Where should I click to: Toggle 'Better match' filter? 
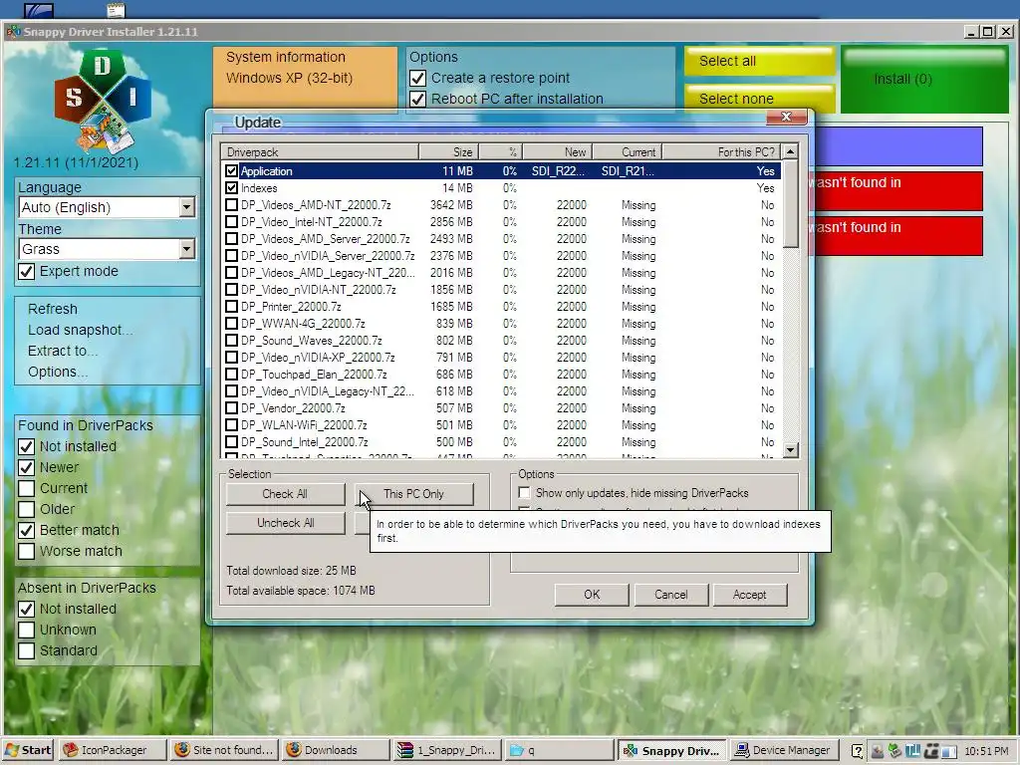click(26, 530)
